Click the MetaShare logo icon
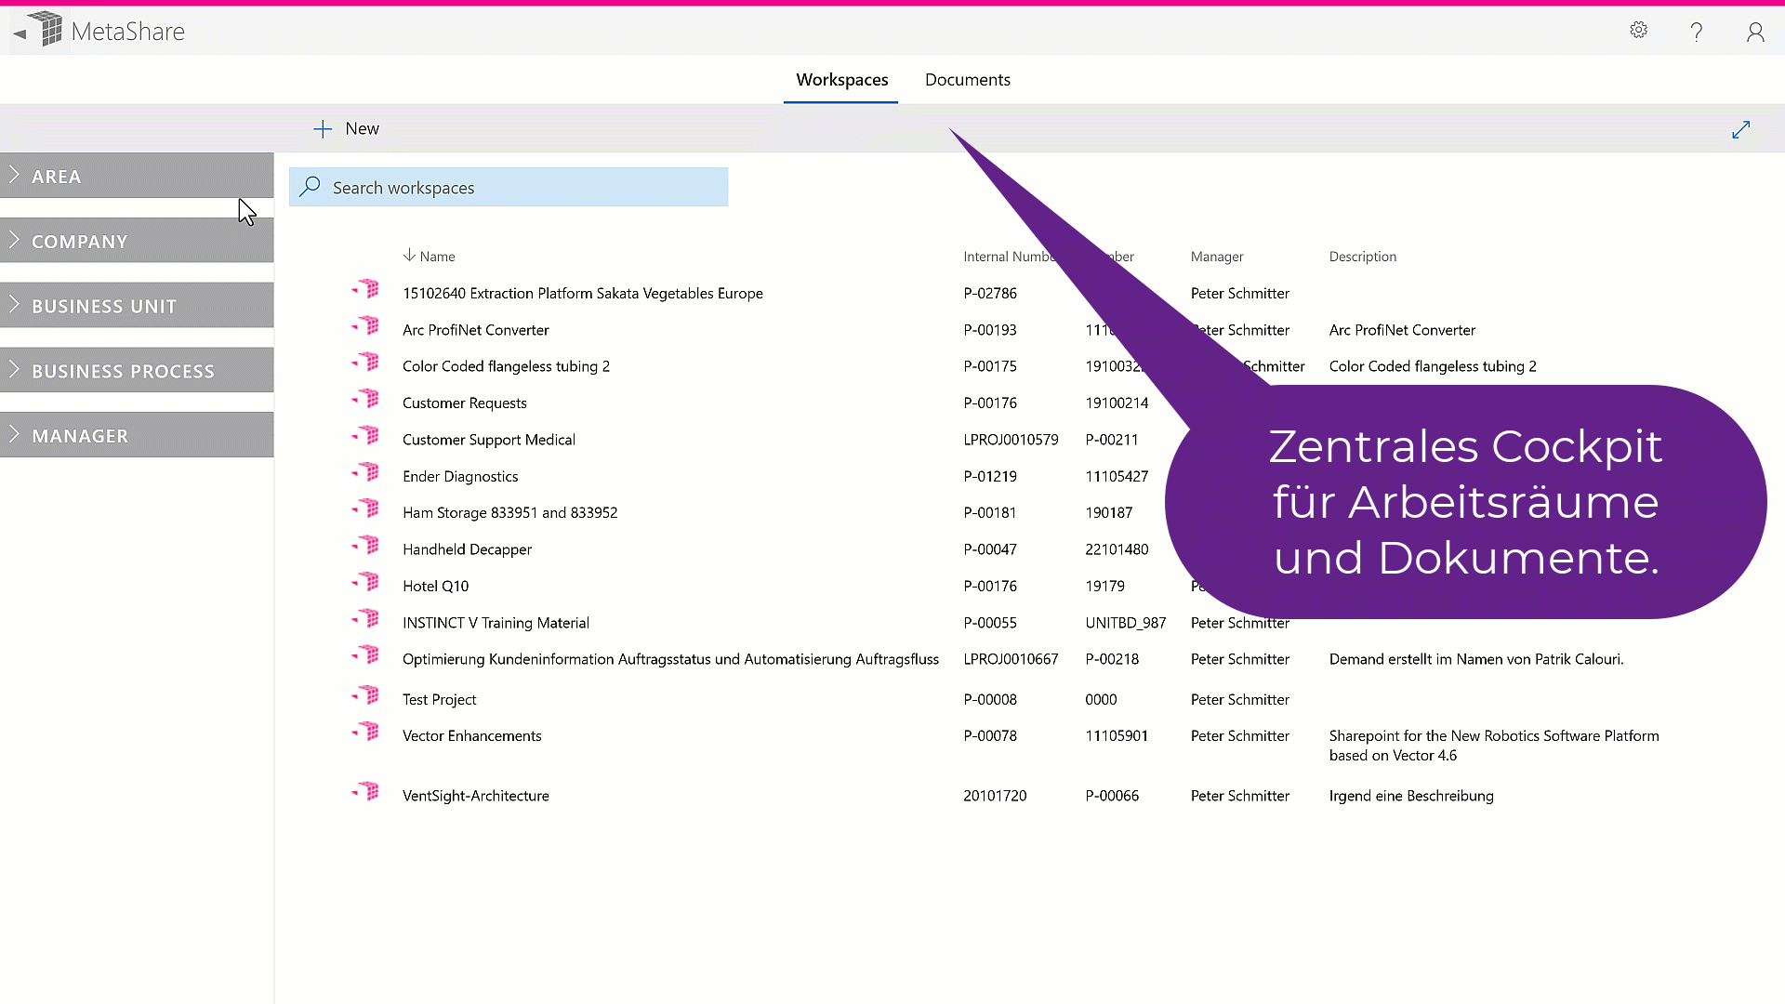Image resolution: width=1785 pixels, height=1004 pixels. [x=46, y=30]
